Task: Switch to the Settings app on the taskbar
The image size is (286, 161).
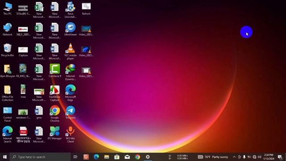Action: tap(148, 157)
